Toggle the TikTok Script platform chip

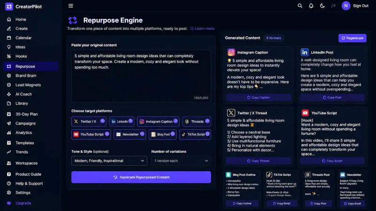pyautogui.click(x=195, y=135)
